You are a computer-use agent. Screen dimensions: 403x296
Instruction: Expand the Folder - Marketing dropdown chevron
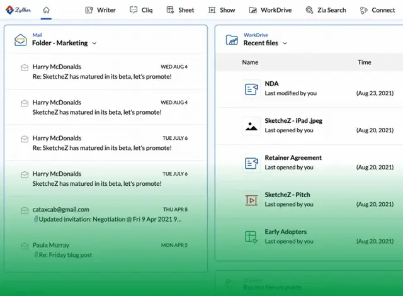click(94, 43)
